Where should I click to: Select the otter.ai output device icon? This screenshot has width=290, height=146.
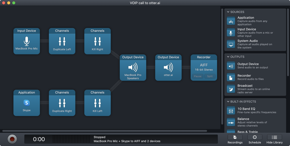click(168, 67)
